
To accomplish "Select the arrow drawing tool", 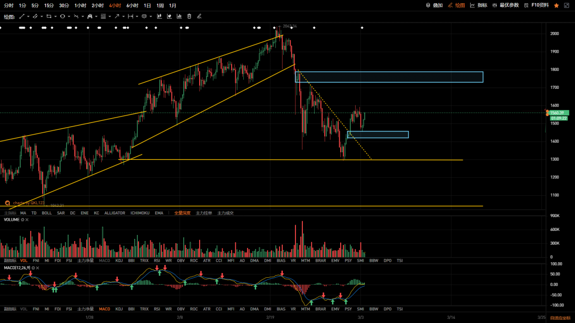I will (x=117, y=16).
